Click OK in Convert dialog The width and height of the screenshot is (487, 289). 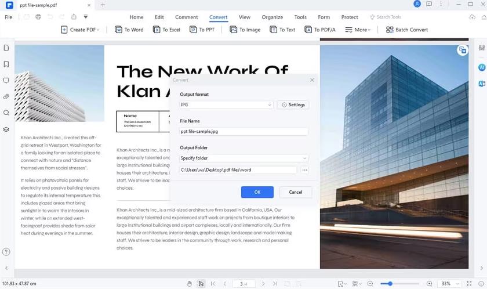257,192
